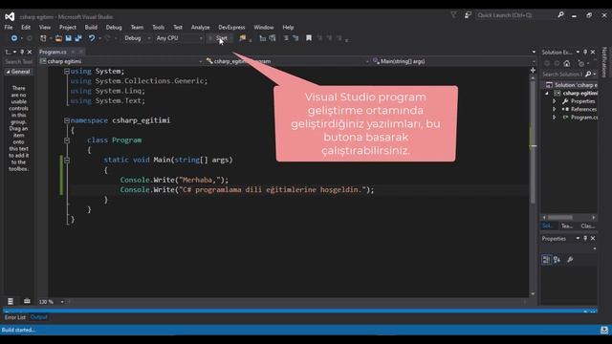Open the Build menu
This screenshot has width=612, height=344.
click(x=91, y=28)
